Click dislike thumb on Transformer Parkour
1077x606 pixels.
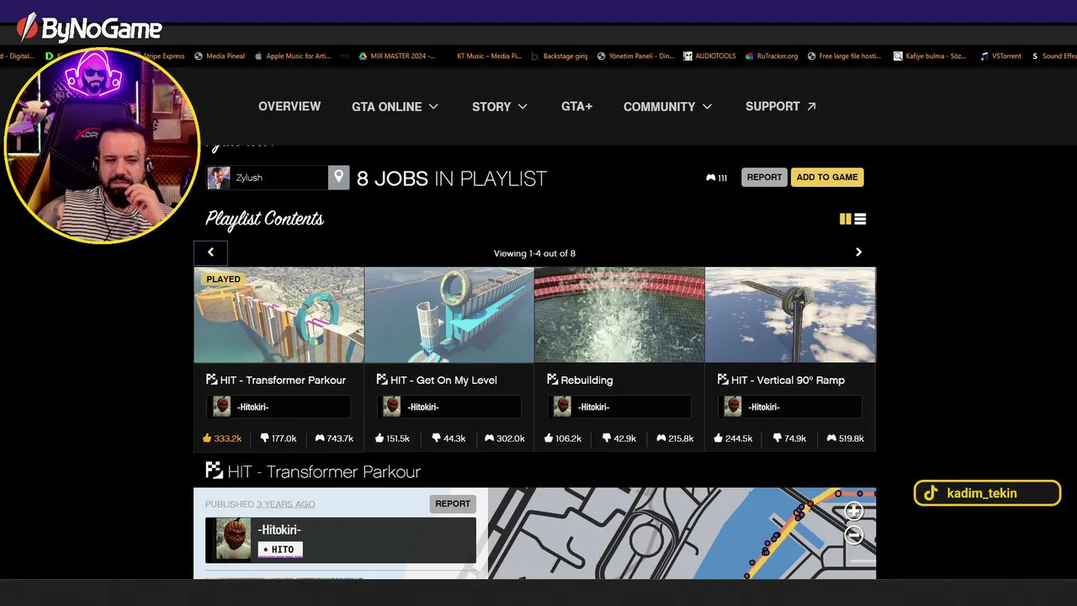pos(264,438)
